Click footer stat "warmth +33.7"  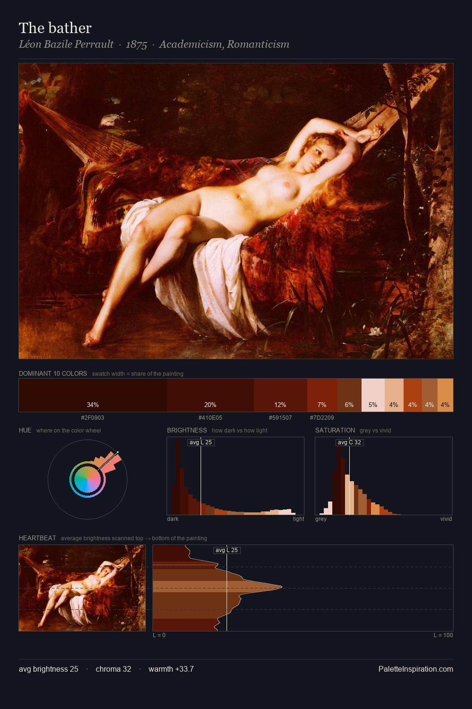(x=171, y=669)
